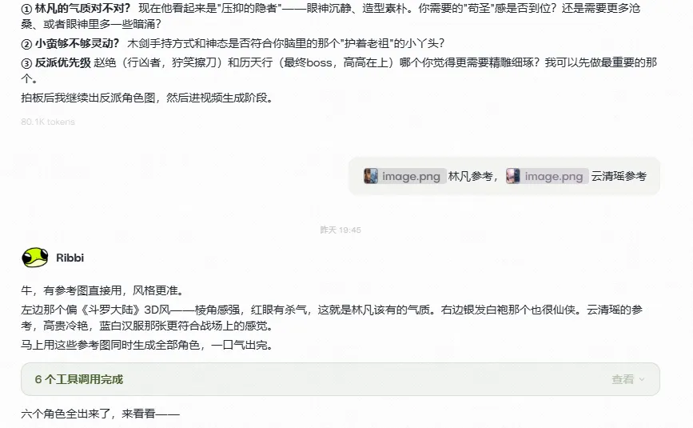Select the 云清瑶参考 text in user message
693x428 pixels.
619,176
